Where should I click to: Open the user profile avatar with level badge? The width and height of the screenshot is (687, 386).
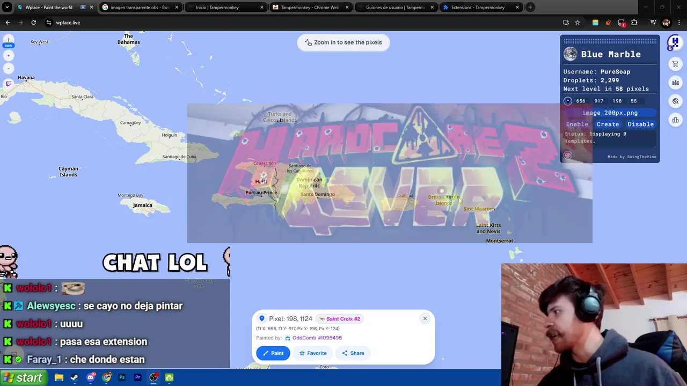coord(674,42)
